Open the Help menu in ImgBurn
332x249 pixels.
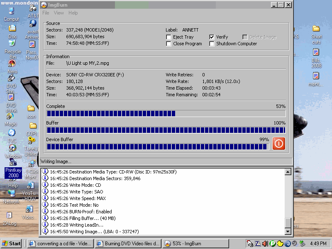(73, 13)
